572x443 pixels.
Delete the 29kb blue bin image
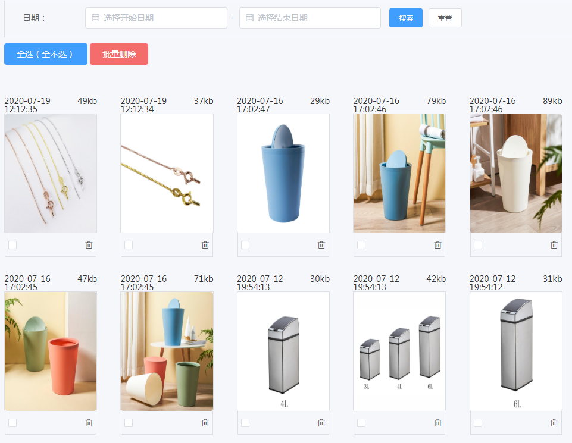click(321, 245)
